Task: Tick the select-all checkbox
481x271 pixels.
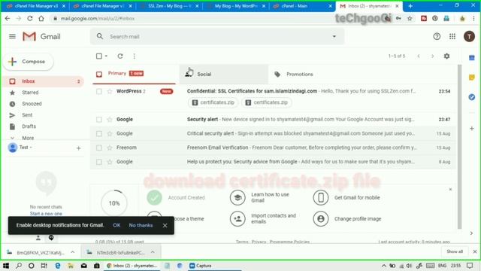Action: click(x=98, y=56)
